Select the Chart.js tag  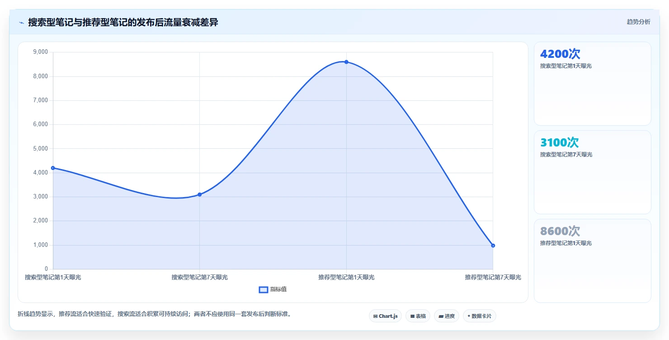pos(385,316)
